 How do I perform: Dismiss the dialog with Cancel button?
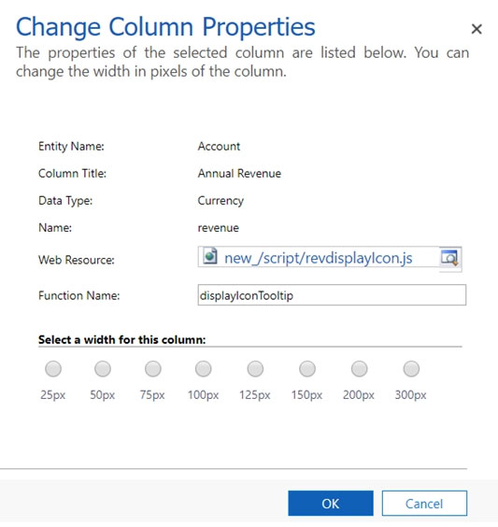[x=424, y=503]
